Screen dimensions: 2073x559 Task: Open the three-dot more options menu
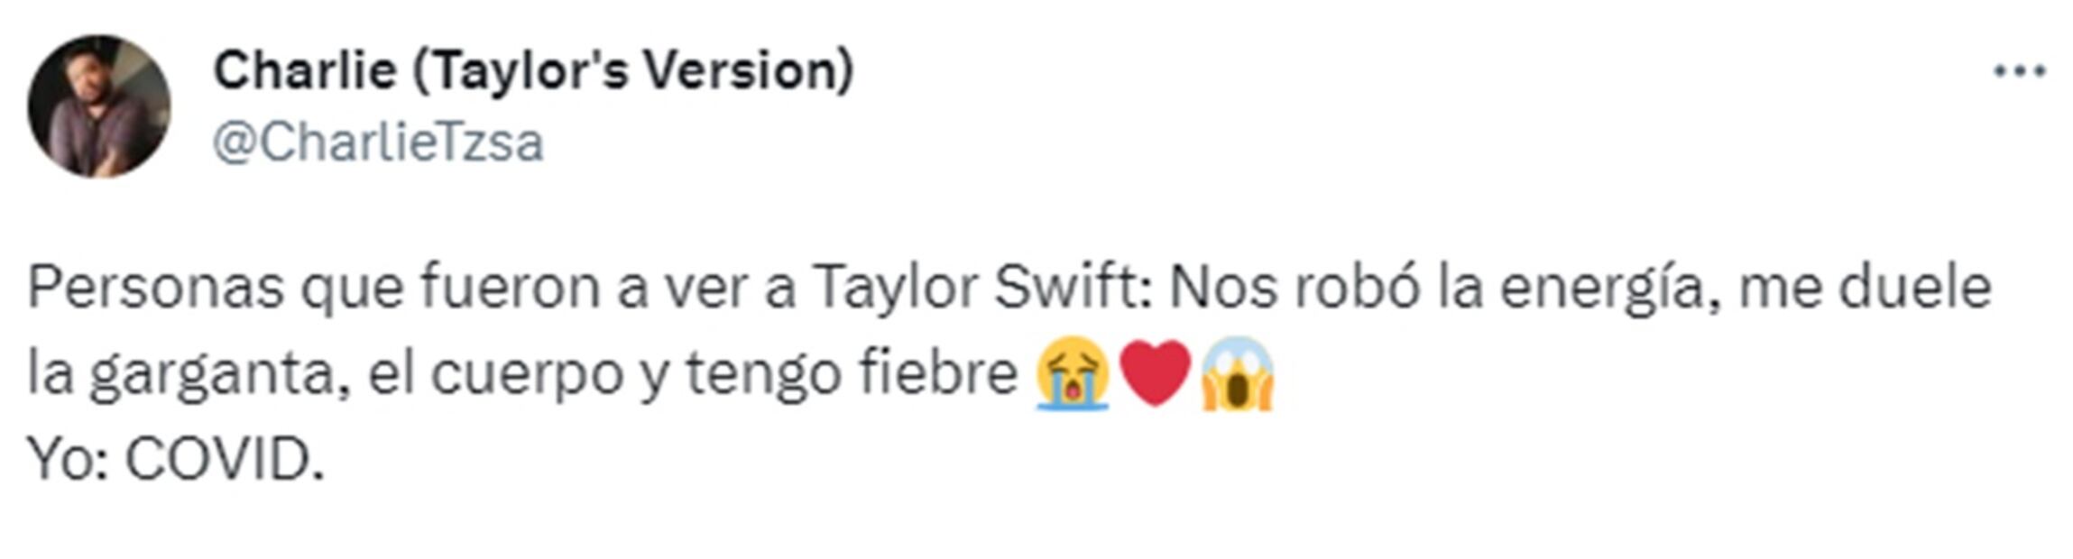[2019, 71]
